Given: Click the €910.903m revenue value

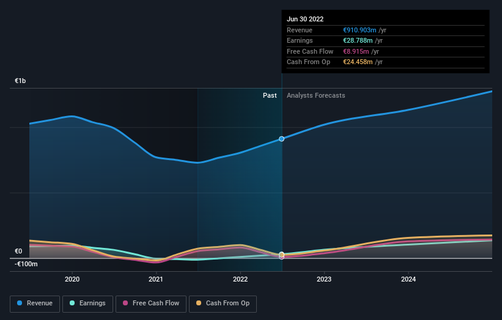Looking at the screenshot, I should tap(360, 30).
